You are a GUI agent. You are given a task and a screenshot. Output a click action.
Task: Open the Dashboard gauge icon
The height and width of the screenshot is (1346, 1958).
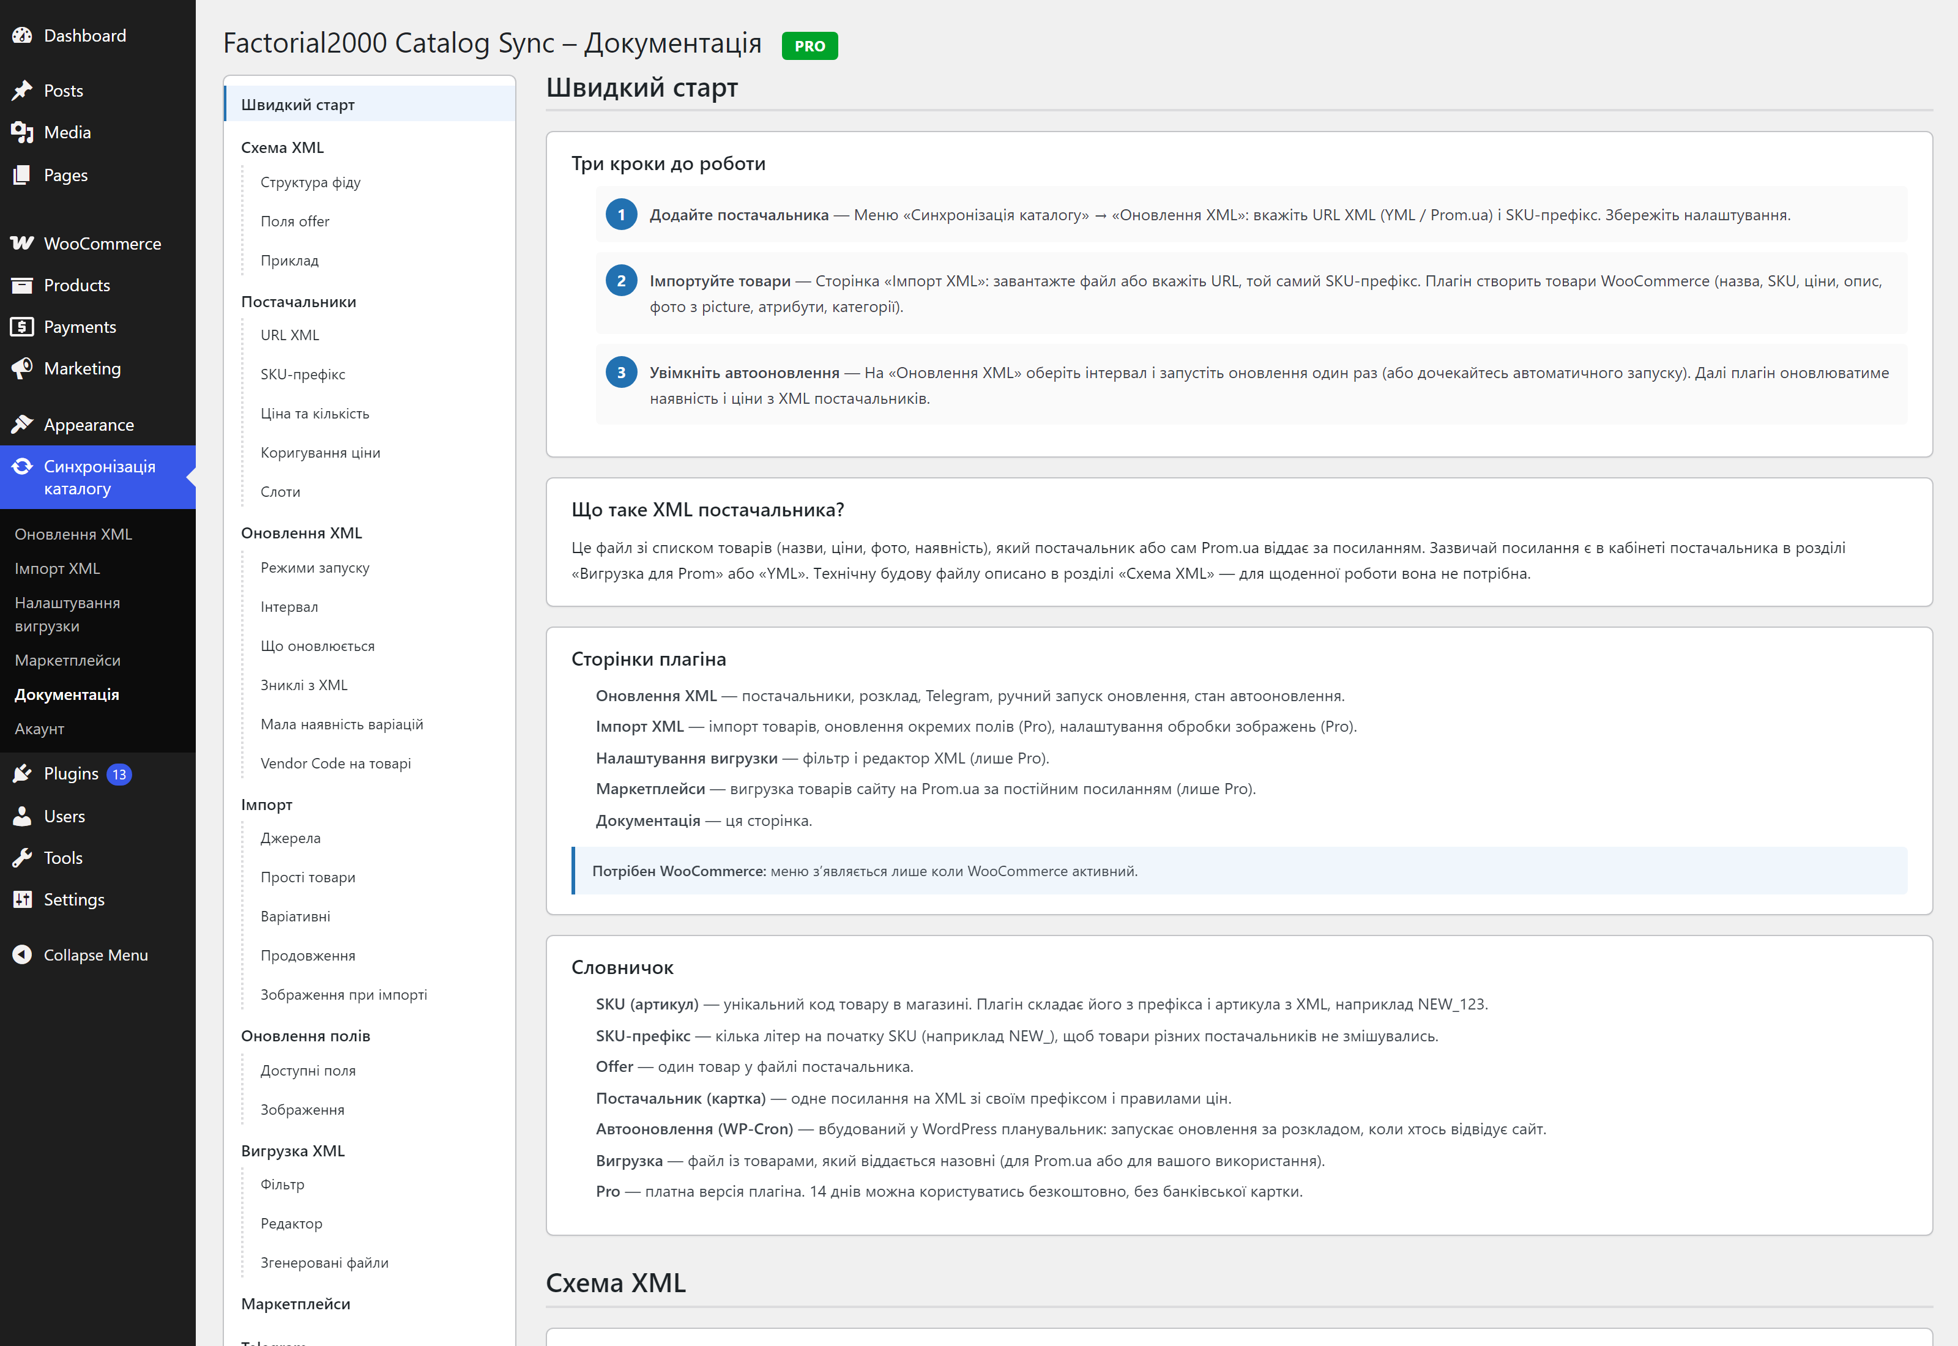coord(22,35)
